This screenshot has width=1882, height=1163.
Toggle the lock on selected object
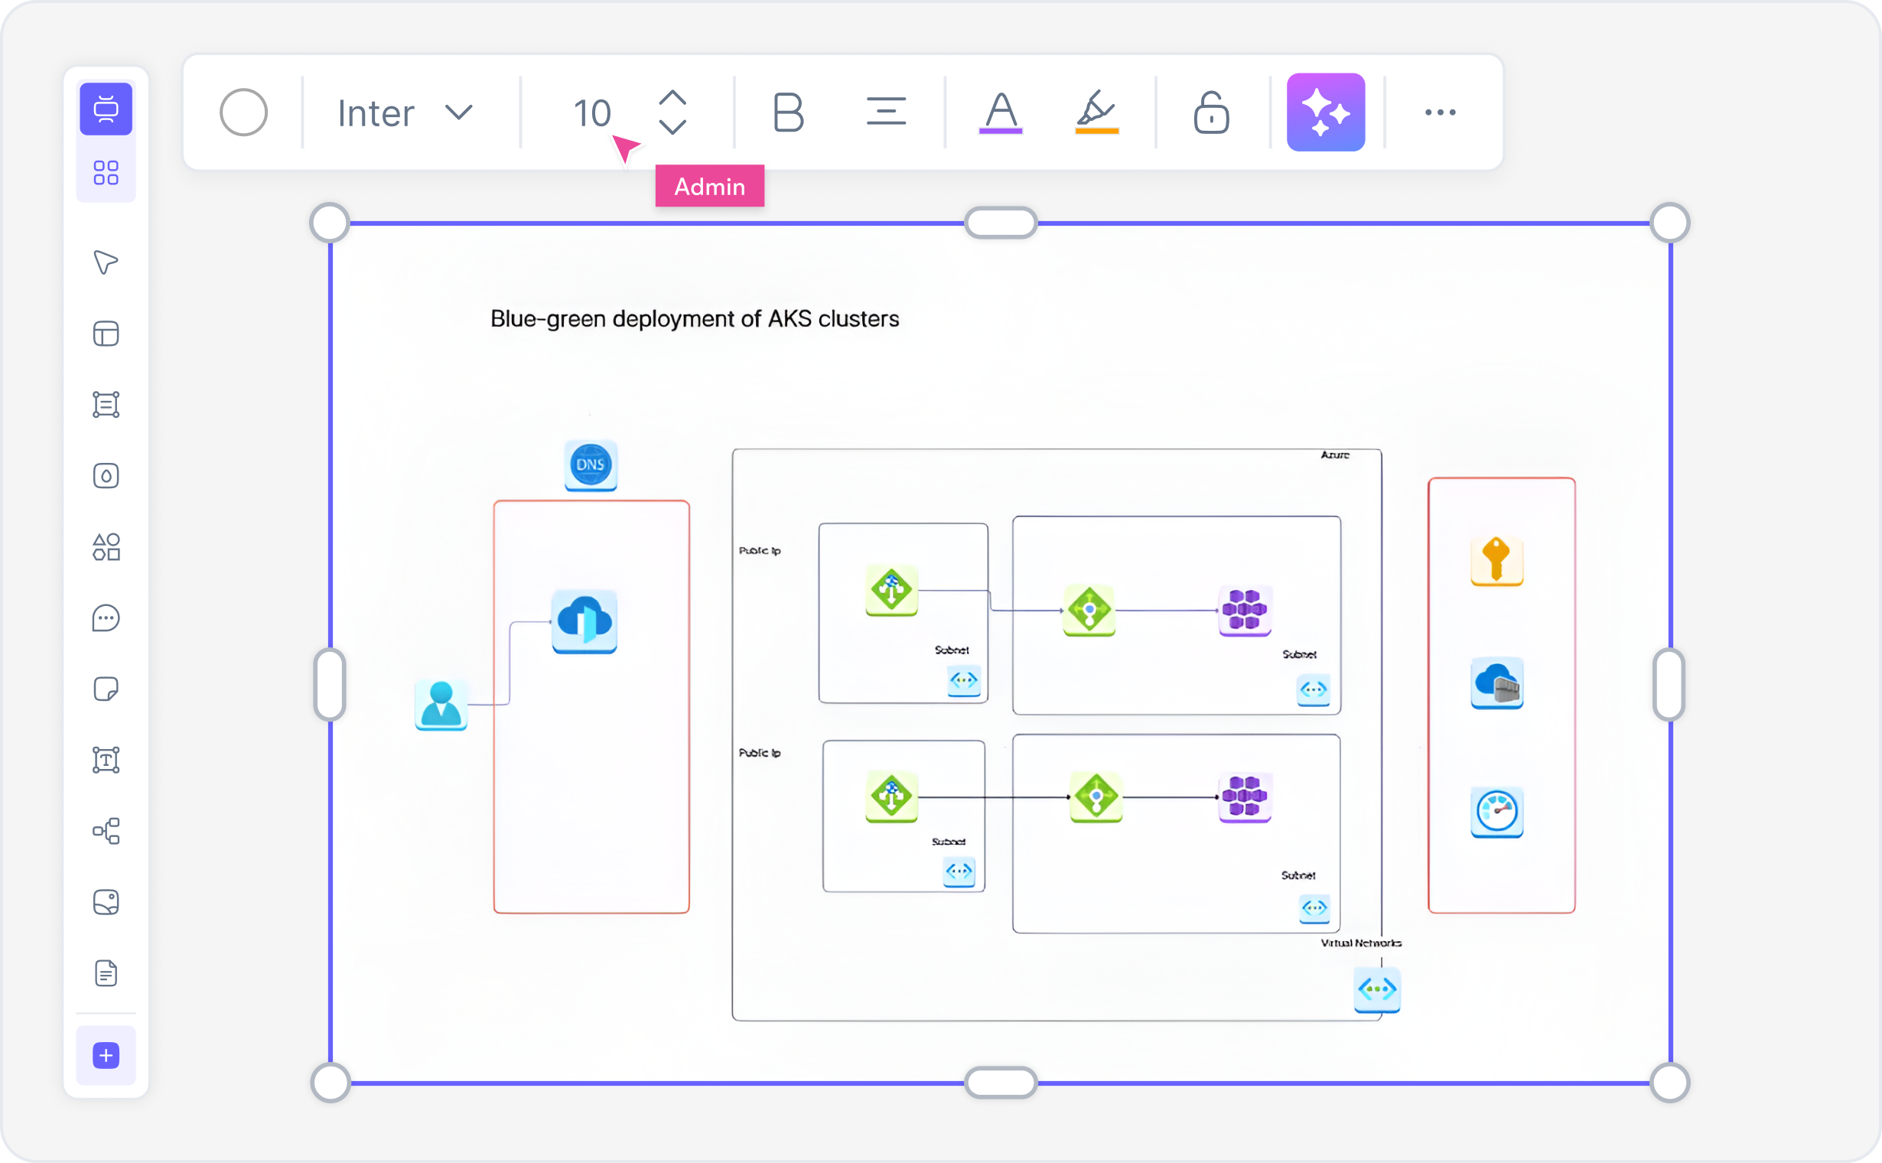1211,113
